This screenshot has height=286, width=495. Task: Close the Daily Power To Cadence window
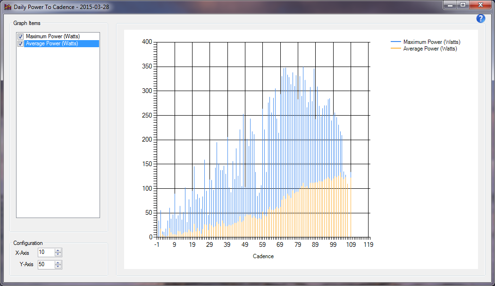pos(480,5)
